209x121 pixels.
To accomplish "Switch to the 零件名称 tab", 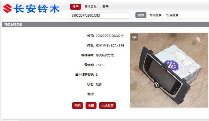I will 91,7.
